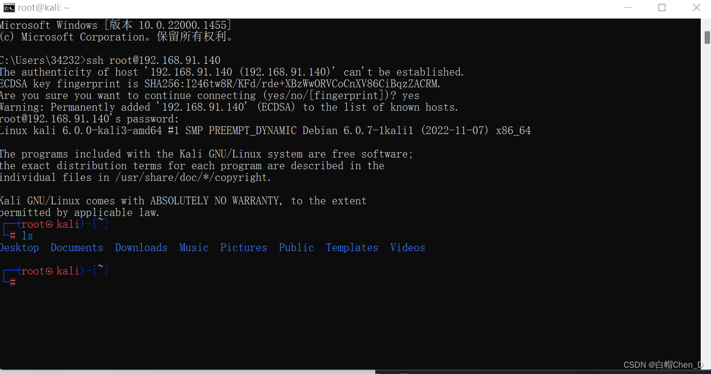Viewport: 711px width, 374px height.
Task: Click the SHA256 key fingerprint string
Action: point(292,84)
